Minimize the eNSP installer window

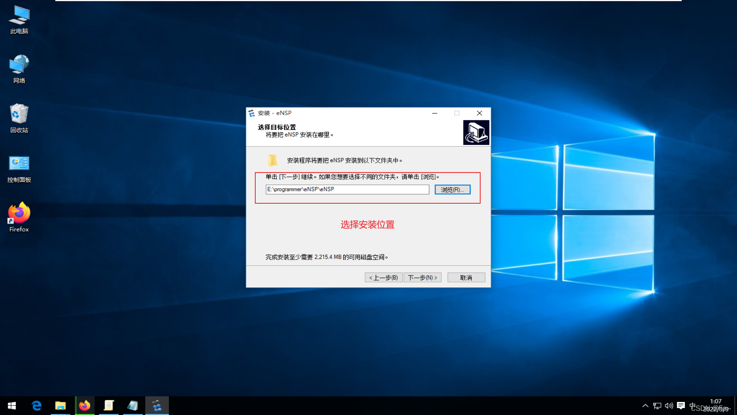(435, 113)
